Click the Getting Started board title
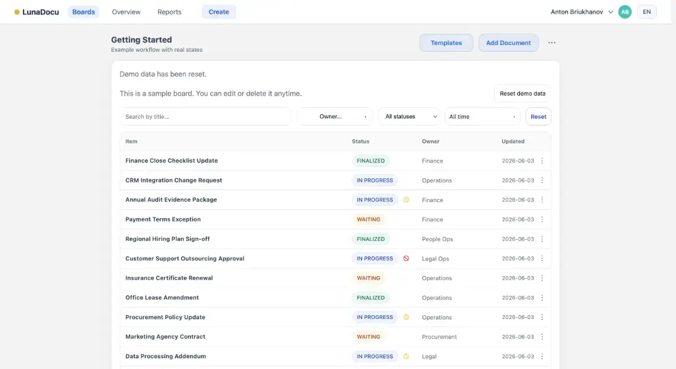676x369 pixels. (141, 40)
